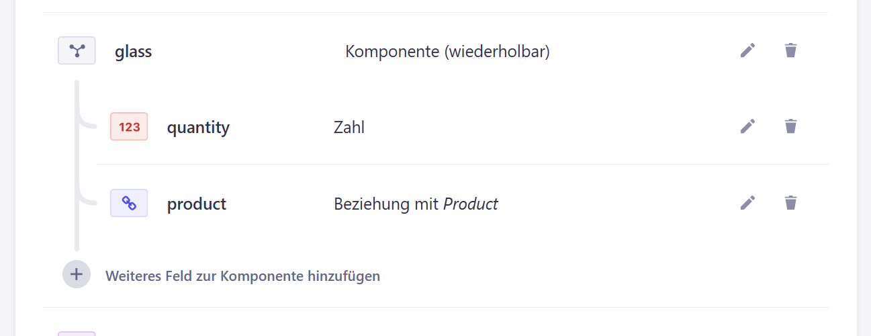
Task: Click 'Weiteres Feld zur Komponente hinzufügen'
Action: click(x=242, y=276)
